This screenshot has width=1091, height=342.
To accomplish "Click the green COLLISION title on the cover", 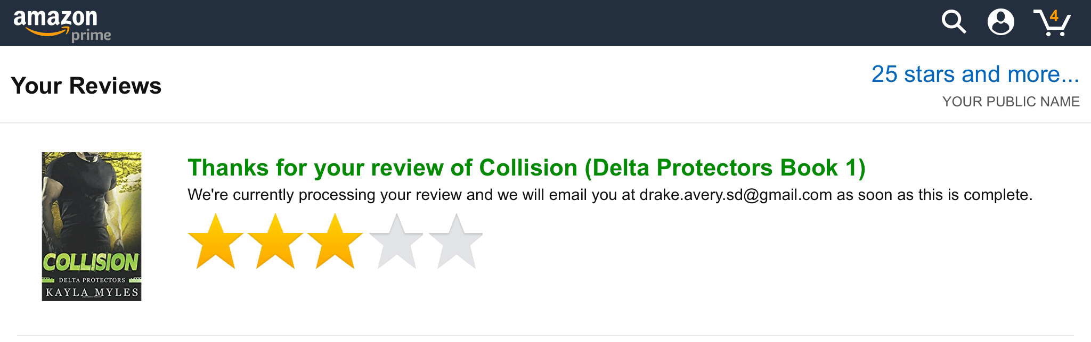I will (x=91, y=262).
